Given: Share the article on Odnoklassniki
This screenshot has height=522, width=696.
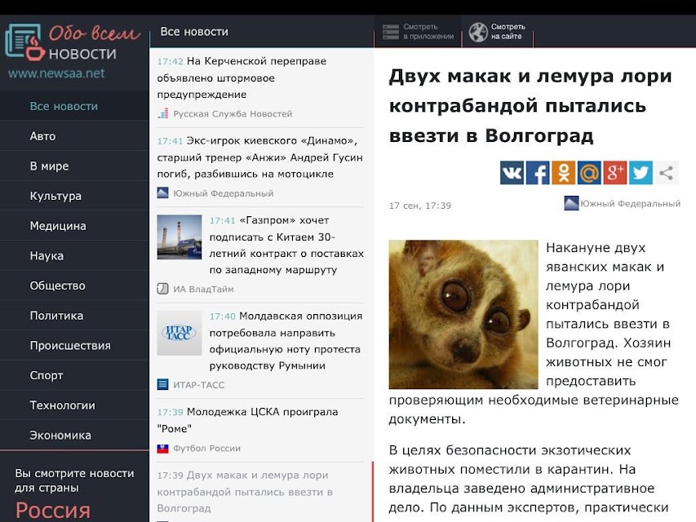Looking at the screenshot, I should [563, 173].
